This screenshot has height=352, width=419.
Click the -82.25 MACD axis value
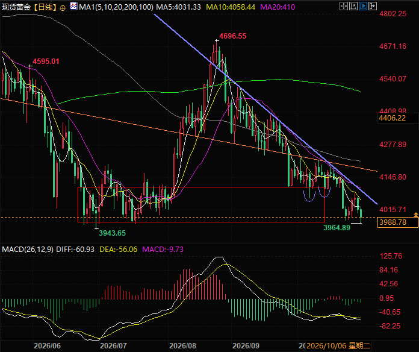point(390,326)
